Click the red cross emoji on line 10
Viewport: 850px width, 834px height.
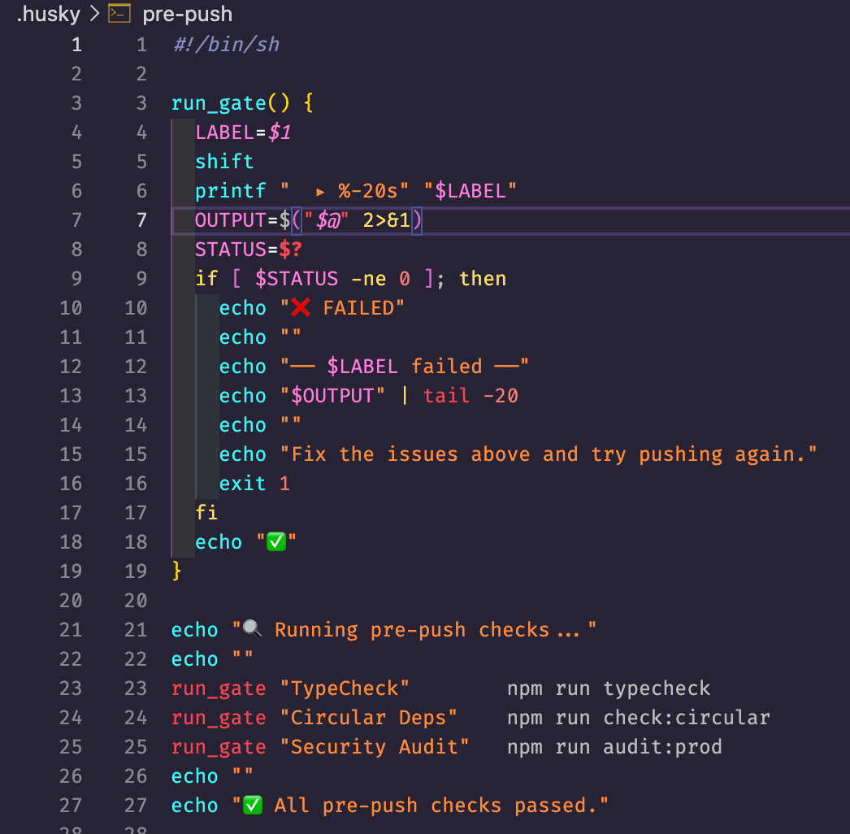coord(301,308)
